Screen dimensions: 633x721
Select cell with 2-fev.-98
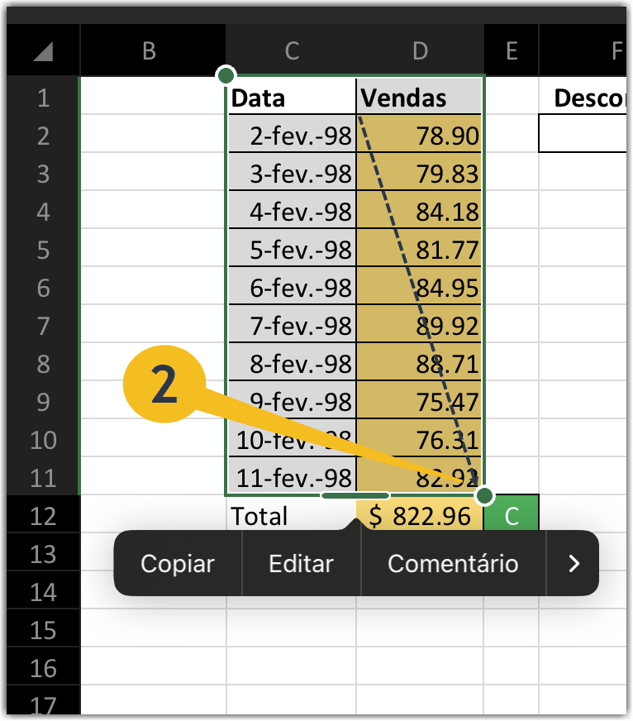pos(292,134)
